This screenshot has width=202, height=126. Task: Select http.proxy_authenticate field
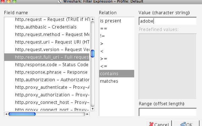pos(47,87)
